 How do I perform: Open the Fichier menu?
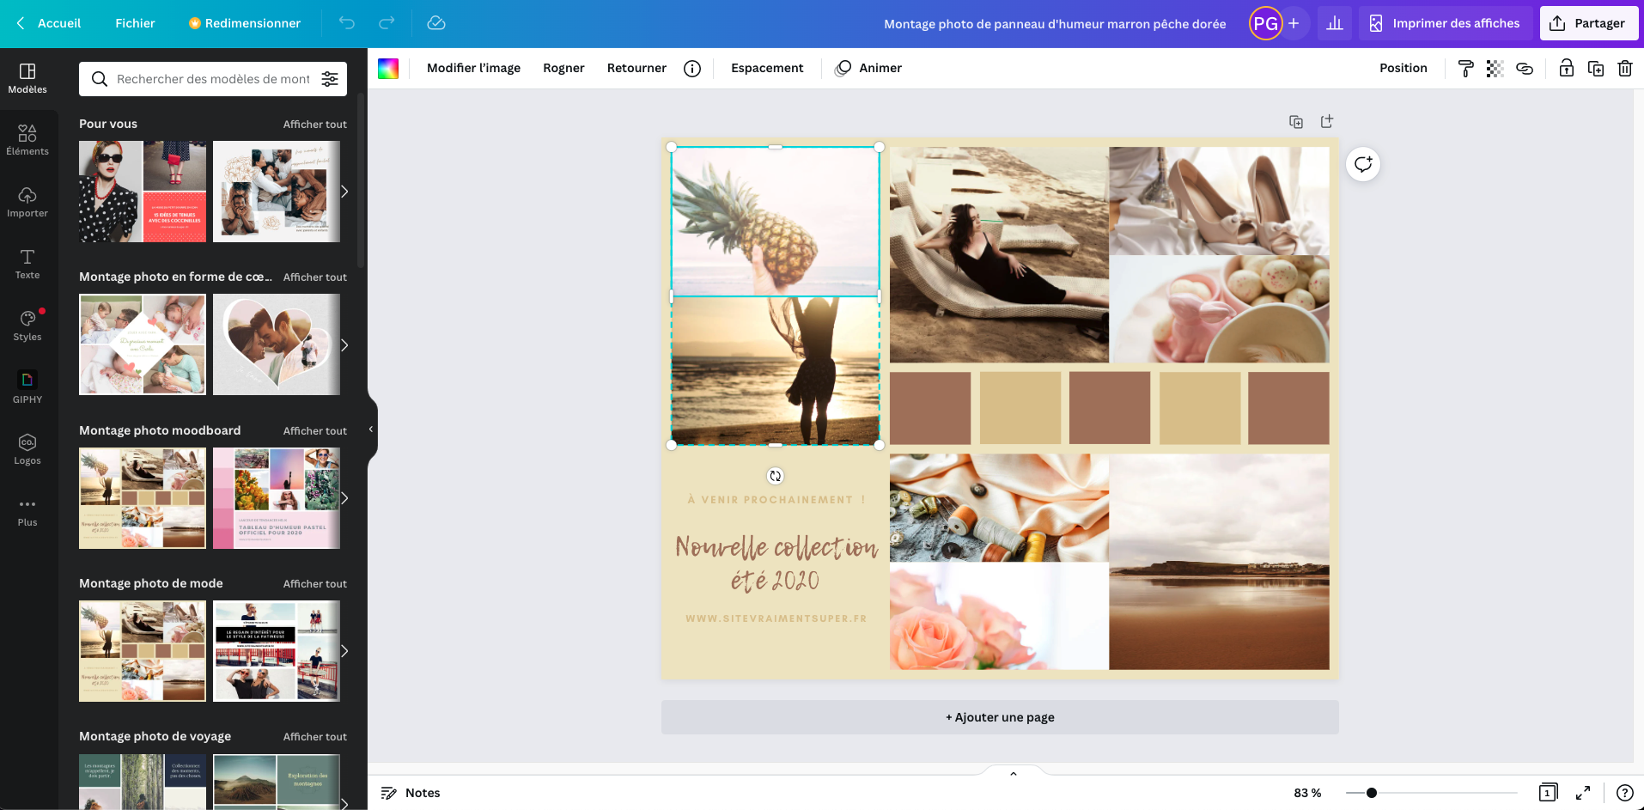(x=135, y=23)
